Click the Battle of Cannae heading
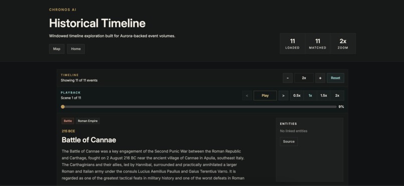Screen dimensions: 404x186 pos(89,140)
